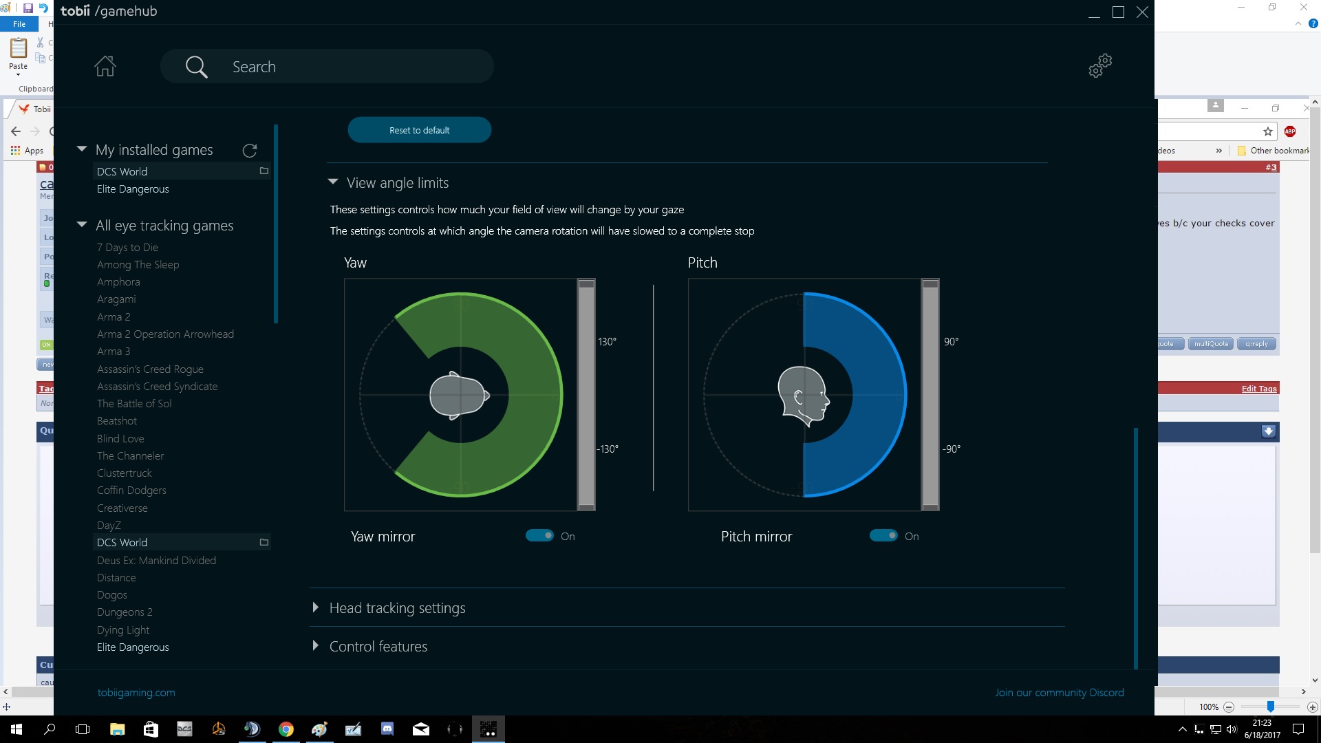Open tobiigaming.com link
Screen dimensions: 1321x743
pyautogui.click(x=136, y=693)
